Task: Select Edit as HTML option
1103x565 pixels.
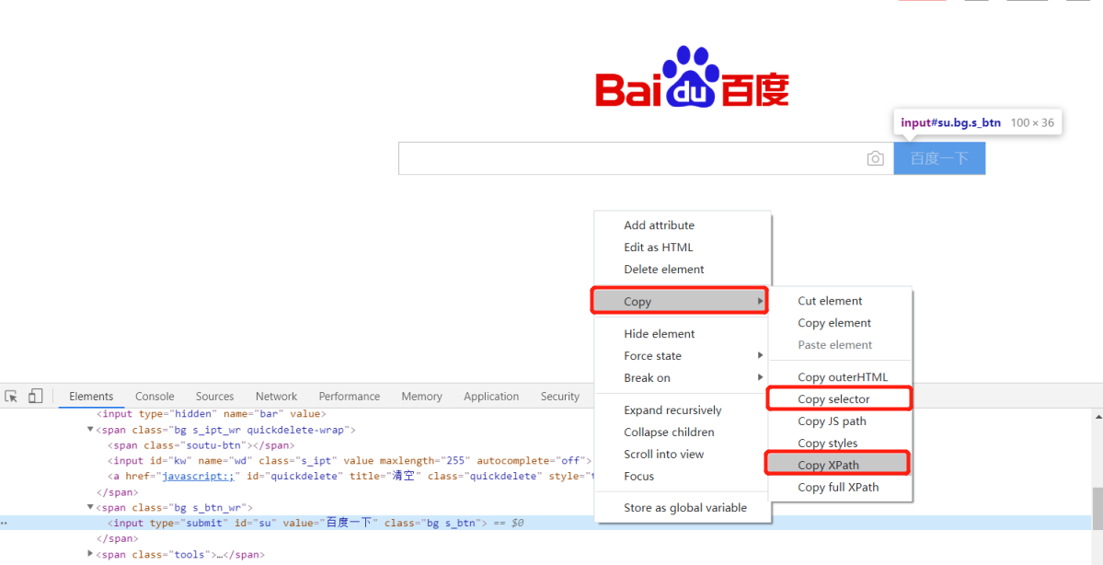Action: (x=659, y=248)
